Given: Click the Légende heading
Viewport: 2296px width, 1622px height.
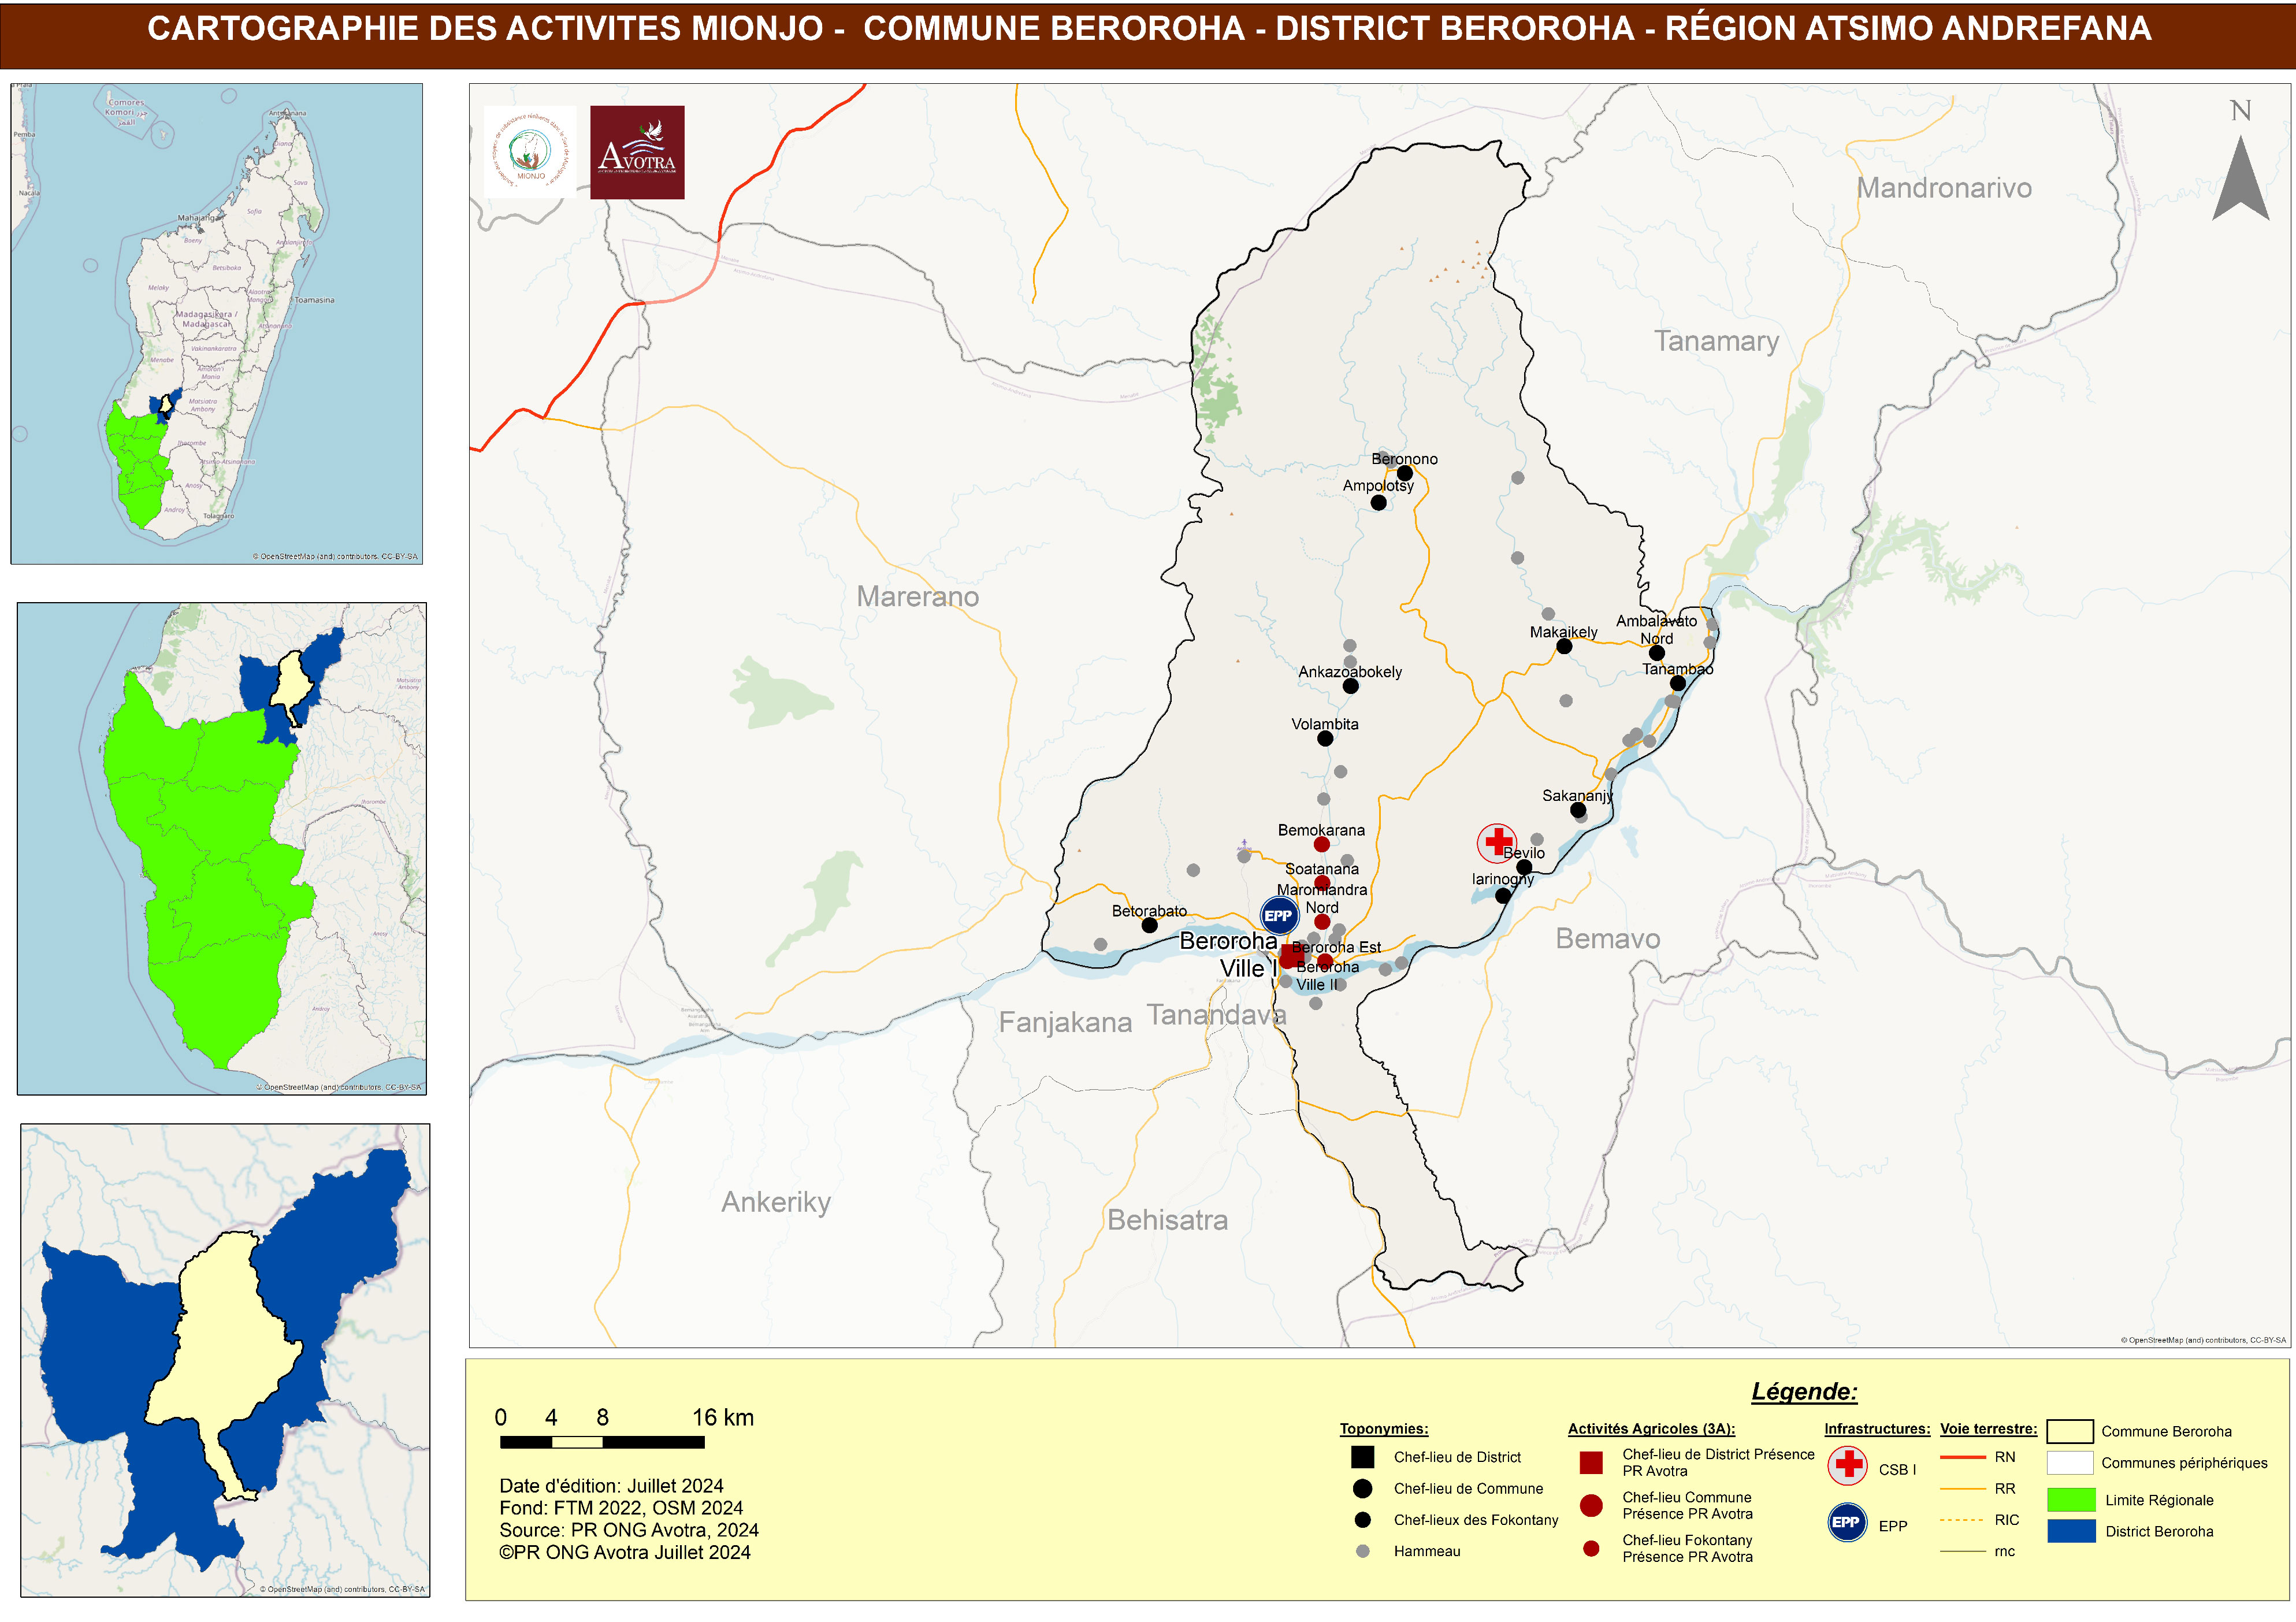Looking at the screenshot, I should pyautogui.click(x=1804, y=1391).
